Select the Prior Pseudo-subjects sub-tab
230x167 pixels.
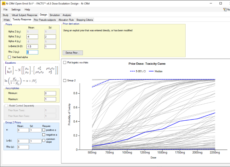pos(45,20)
